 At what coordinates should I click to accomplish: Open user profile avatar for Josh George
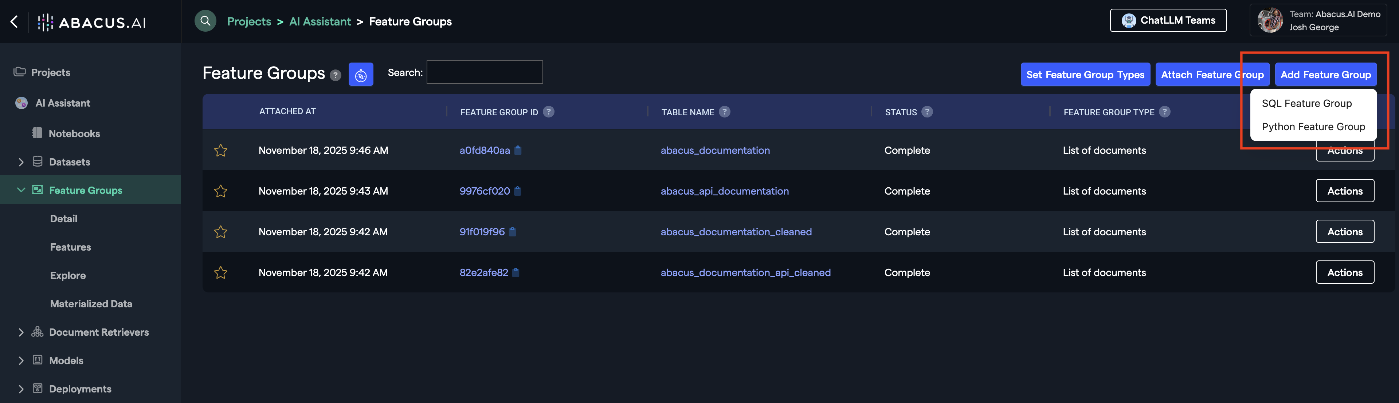(1270, 21)
